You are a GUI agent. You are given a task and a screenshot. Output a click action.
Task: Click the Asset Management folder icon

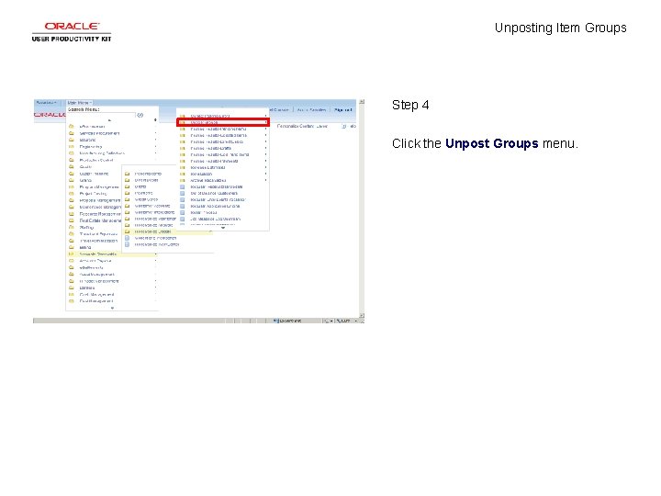pyautogui.click(x=72, y=274)
